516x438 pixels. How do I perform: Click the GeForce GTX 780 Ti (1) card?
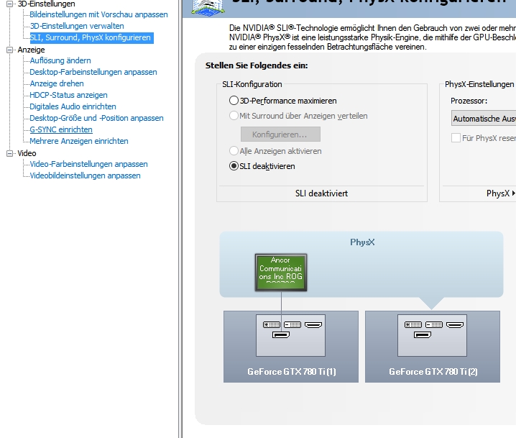coord(291,347)
